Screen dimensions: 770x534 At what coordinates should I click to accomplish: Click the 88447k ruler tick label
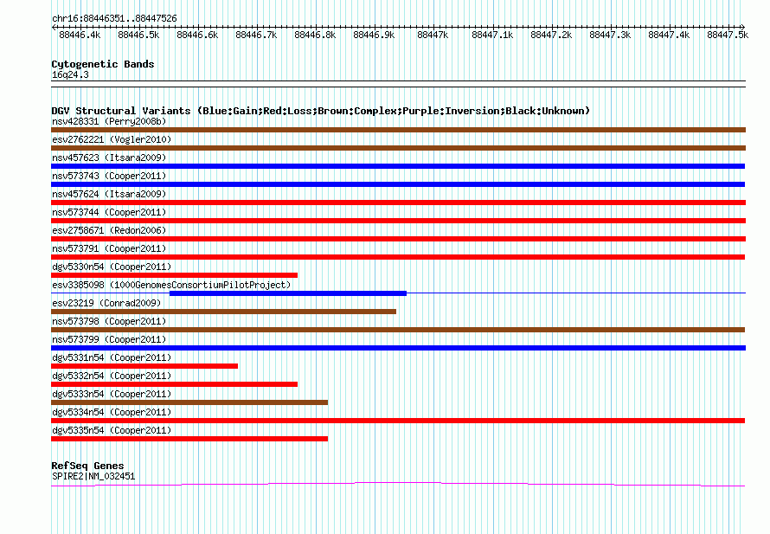pos(433,35)
